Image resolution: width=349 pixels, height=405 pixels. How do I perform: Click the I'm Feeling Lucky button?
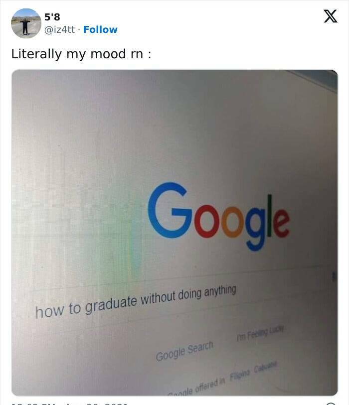260,333
